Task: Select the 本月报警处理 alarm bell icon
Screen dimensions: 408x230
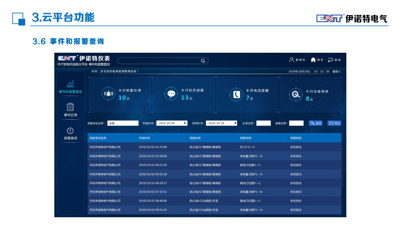Action: (108, 94)
